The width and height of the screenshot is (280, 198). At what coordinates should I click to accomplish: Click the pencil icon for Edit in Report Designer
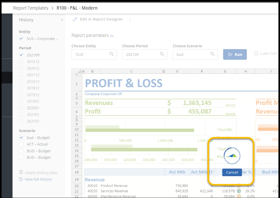coord(75,19)
